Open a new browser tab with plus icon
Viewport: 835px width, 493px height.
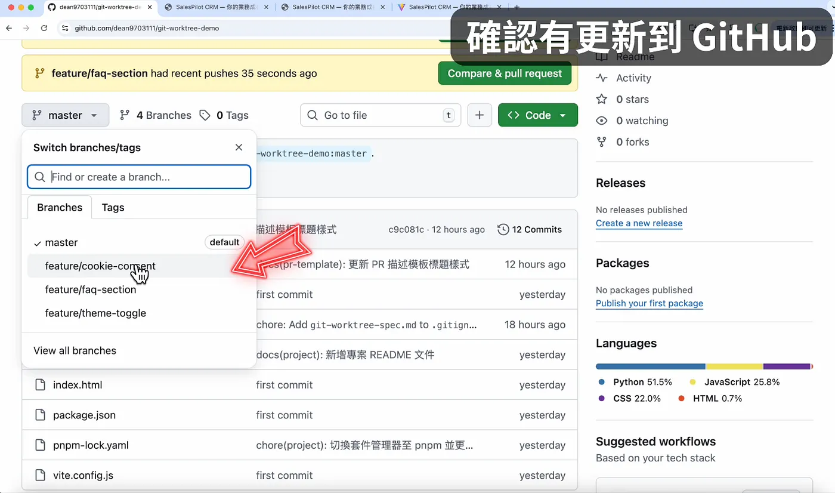click(517, 7)
